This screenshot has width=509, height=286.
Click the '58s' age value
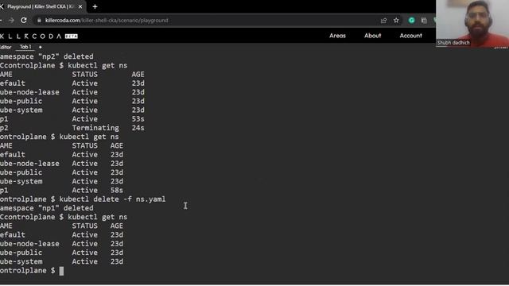click(117, 191)
